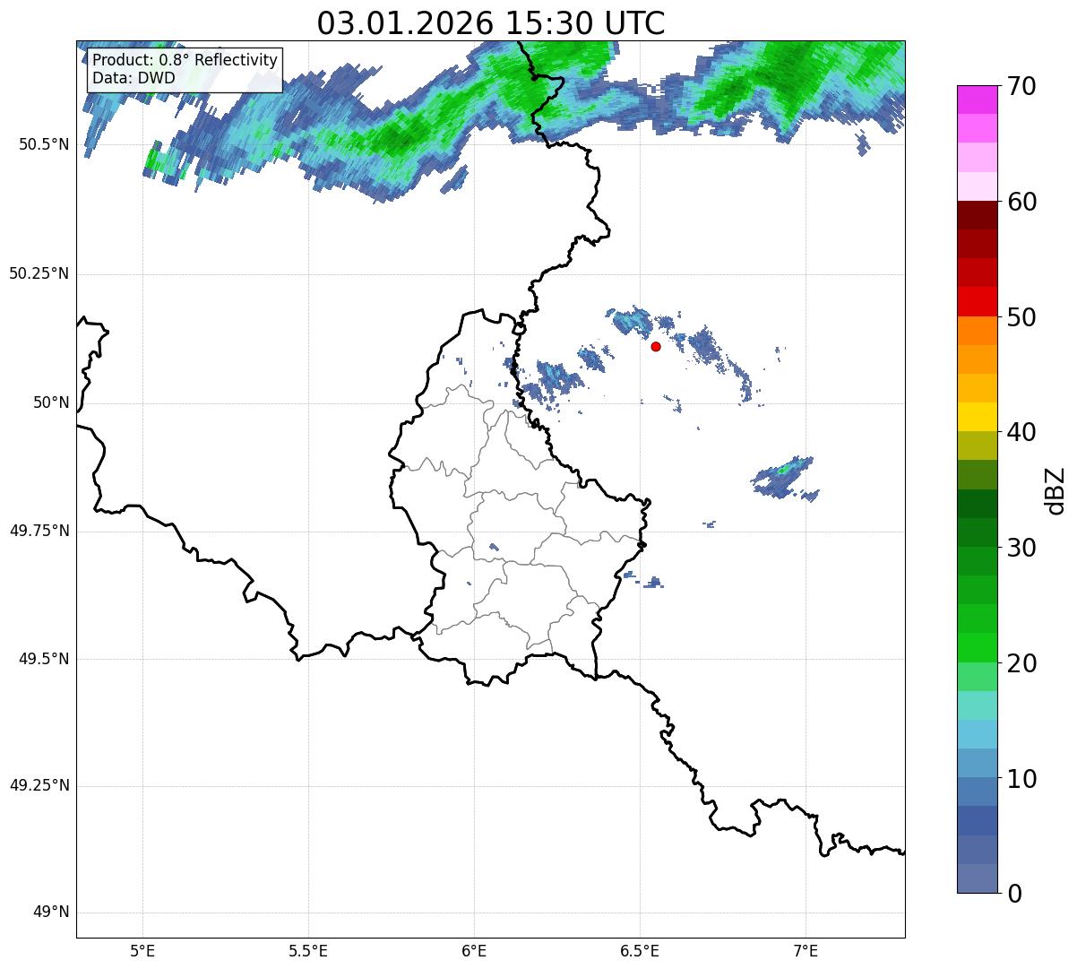The width and height of the screenshot is (1077, 969).
Task: Click the magenta swatch at colorbar top
Action: tap(978, 99)
